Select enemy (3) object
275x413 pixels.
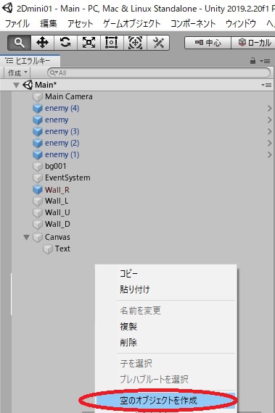62,131
